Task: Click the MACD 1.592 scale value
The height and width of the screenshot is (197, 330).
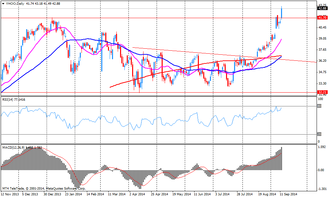Action: point(322,147)
